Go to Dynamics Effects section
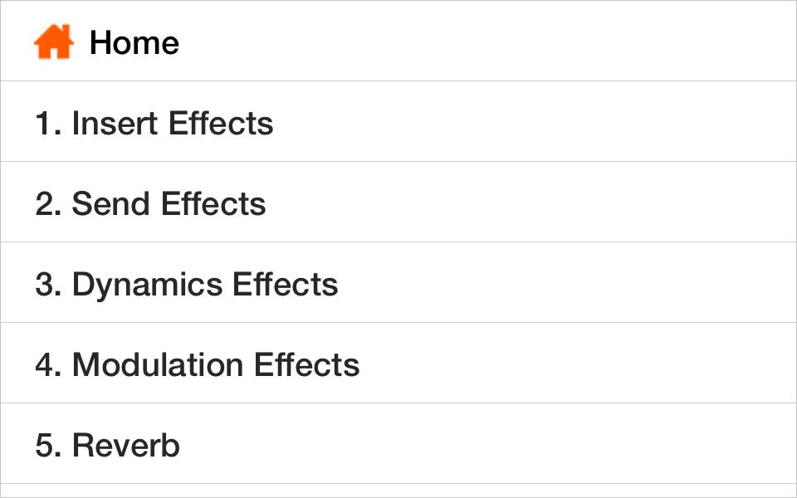Screen dimensions: 797x498 click(x=187, y=284)
